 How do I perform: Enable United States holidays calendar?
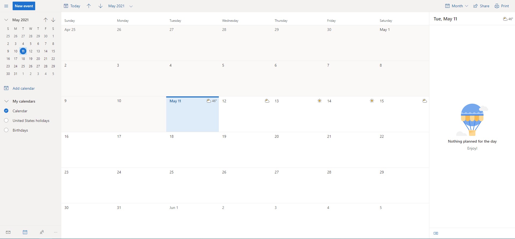click(6, 120)
